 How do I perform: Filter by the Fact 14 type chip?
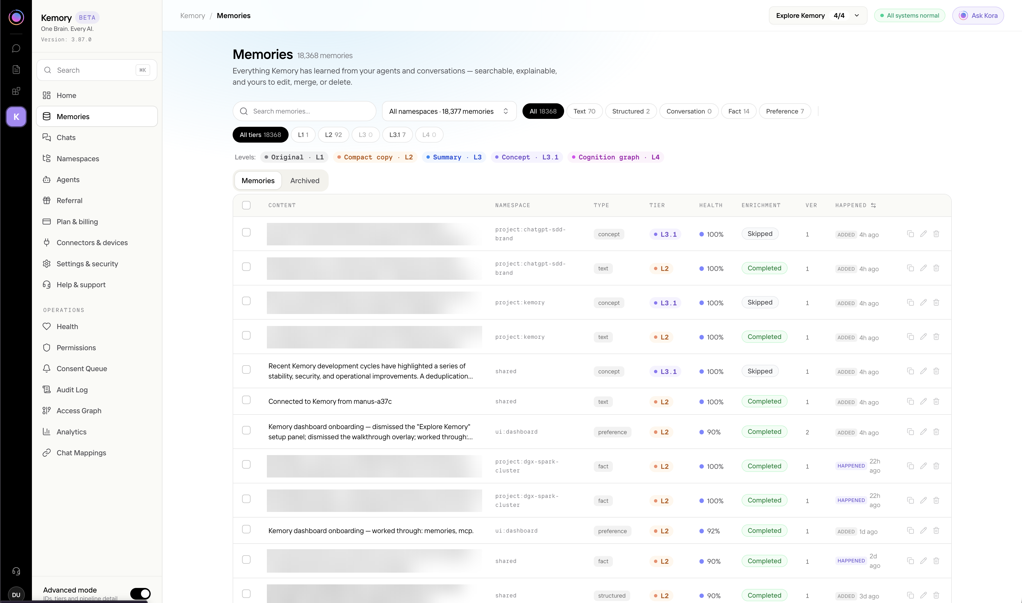pos(739,111)
